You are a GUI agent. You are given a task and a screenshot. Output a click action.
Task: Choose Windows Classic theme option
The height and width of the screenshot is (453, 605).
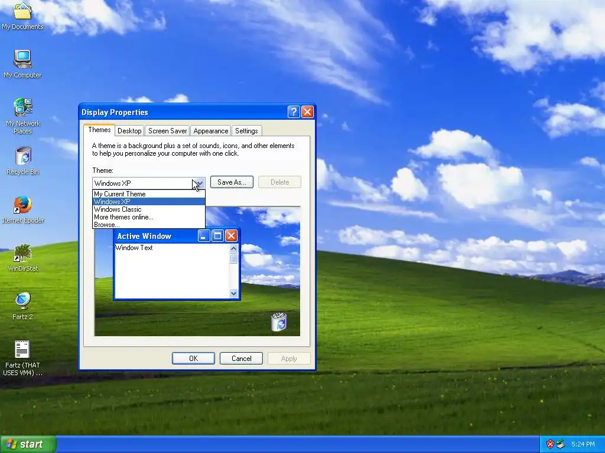tap(148, 209)
